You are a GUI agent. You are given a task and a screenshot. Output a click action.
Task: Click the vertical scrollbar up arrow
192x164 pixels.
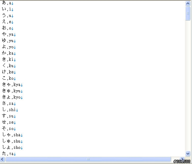(188, 3)
